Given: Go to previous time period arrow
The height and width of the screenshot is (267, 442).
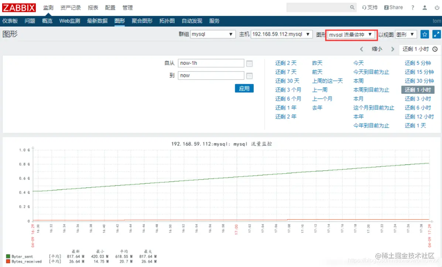Looking at the screenshot, I should (362, 49).
